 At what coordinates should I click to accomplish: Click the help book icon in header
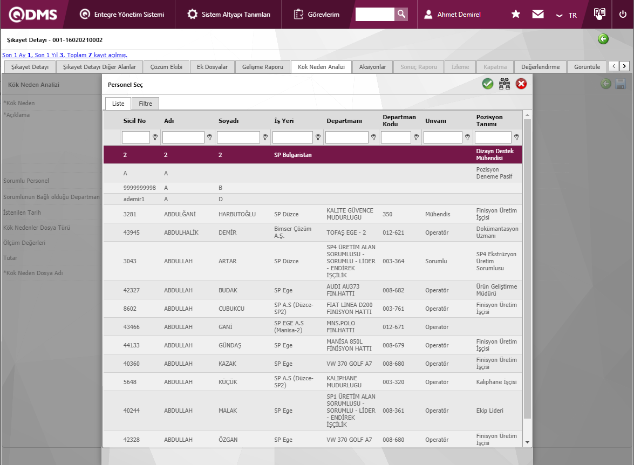[x=599, y=13]
